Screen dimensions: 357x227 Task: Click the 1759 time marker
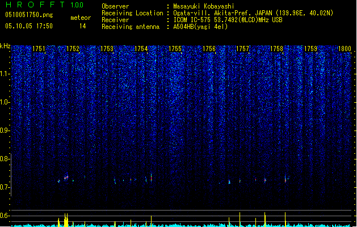pos(311,49)
